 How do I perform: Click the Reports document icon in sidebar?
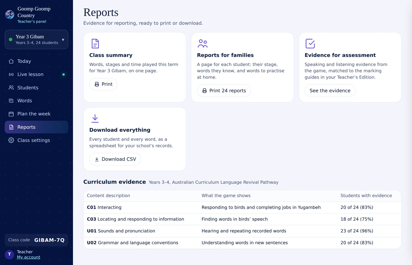[x=11, y=127]
